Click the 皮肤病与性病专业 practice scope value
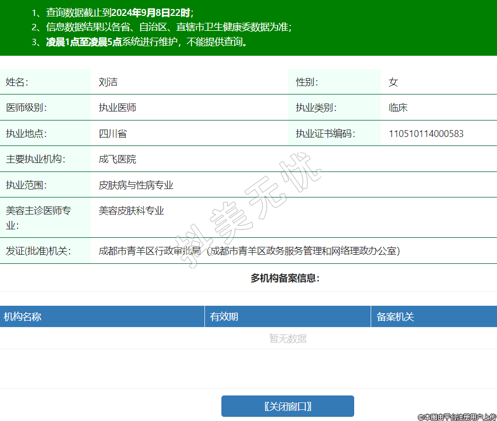 136,185
